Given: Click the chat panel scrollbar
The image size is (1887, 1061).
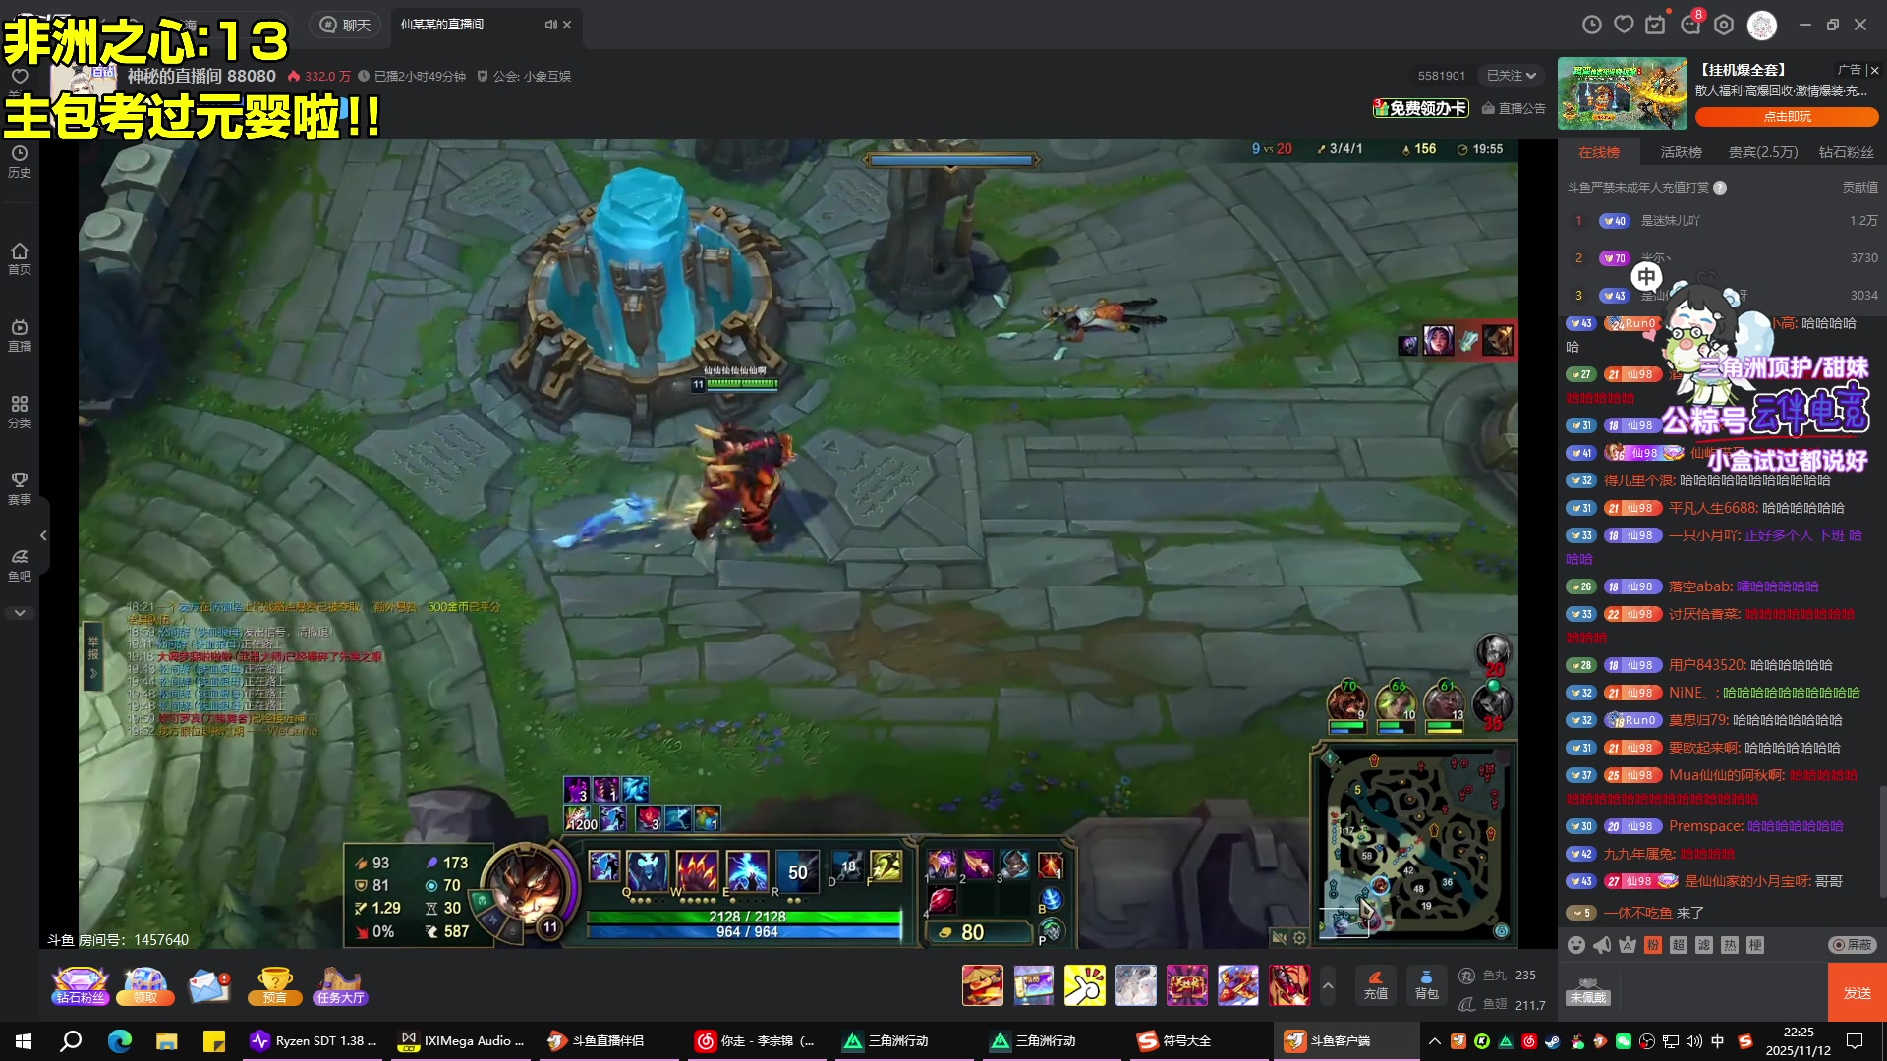Looking at the screenshot, I should point(1882,840).
